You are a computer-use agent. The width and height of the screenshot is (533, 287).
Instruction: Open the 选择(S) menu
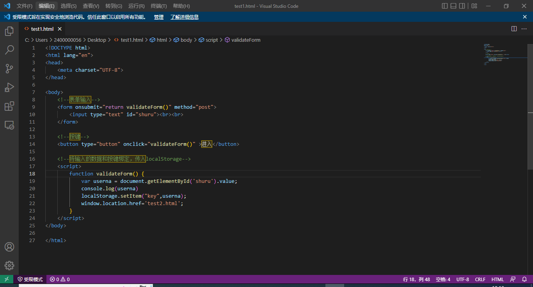coord(69,6)
